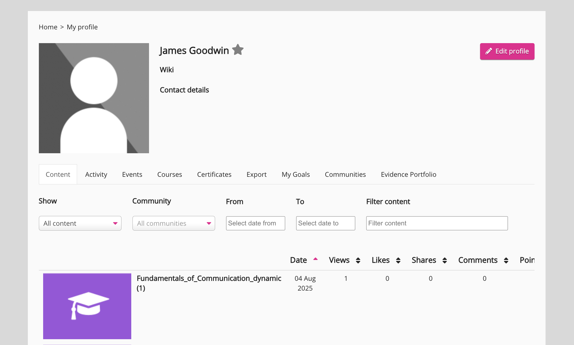This screenshot has height=345, width=574.
Task: Navigate to Home via breadcrumb
Action: [48, 27]
